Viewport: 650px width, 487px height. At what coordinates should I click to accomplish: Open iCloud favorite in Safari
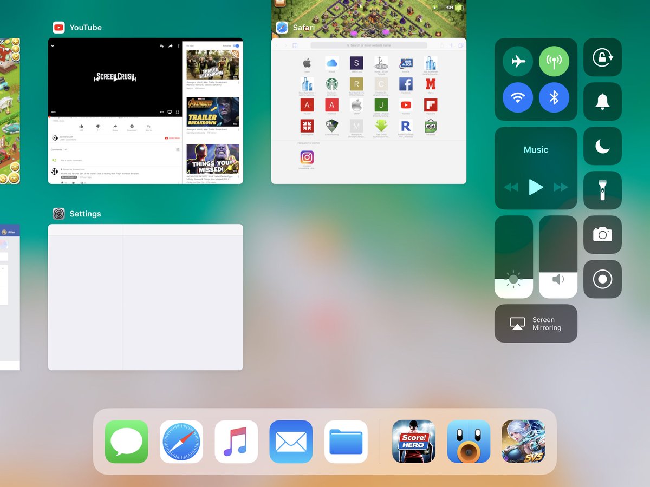[332, 63]
